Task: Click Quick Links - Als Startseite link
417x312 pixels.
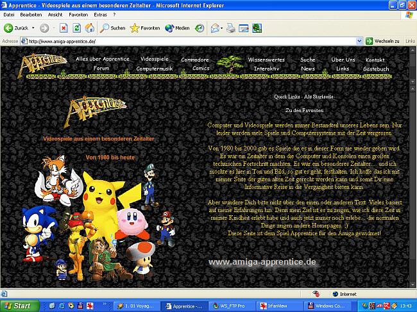Action: click(x=304, y=97)
